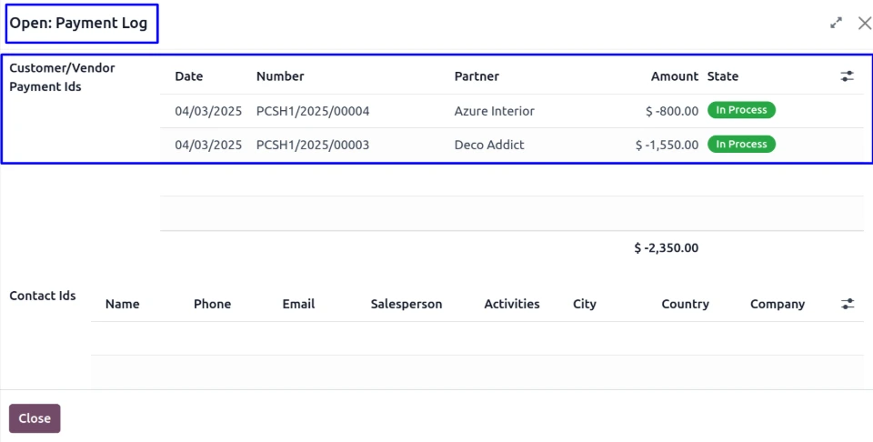Sort contacts by Name column
This screenshot has height=442, width=873.
pos(122,304)
